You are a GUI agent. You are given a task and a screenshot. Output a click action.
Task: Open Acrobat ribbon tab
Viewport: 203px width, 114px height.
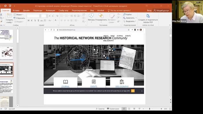(x=101, y=10)
